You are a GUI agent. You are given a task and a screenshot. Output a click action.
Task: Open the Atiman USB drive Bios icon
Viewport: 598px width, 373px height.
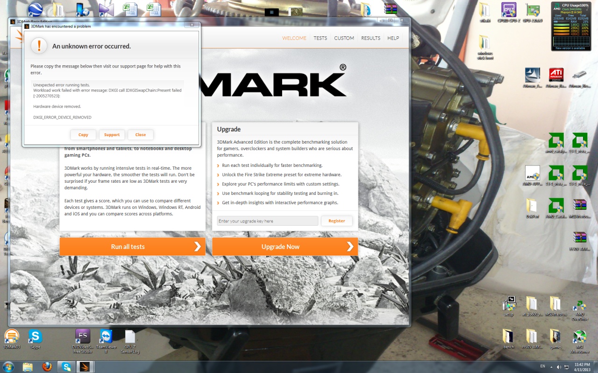click(580, 78)
